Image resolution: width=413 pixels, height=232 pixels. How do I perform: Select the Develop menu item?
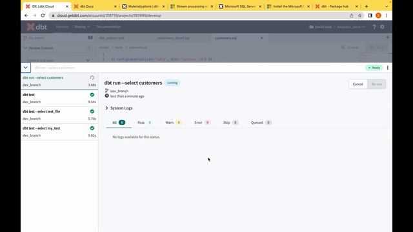pyautogui.click(x=62, y=27)
